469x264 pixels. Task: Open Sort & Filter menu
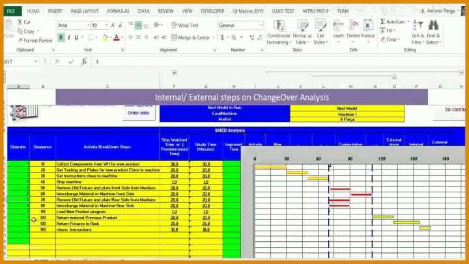418,33
